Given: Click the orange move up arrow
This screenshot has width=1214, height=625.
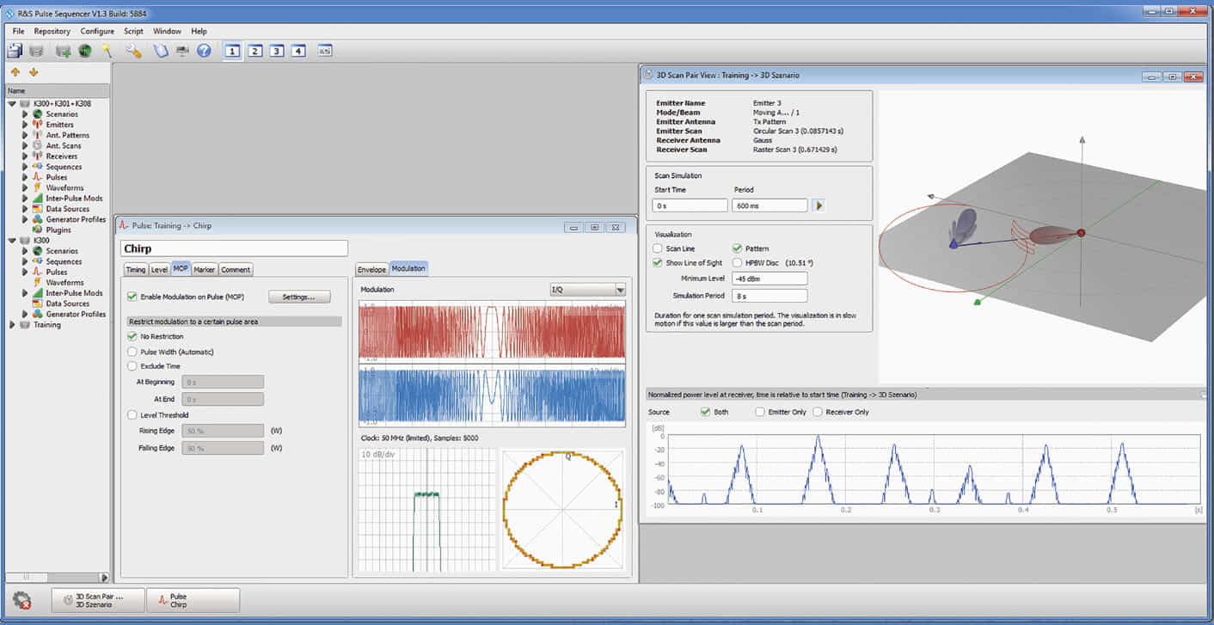Looking at the screenshot, I should (15, 72).
